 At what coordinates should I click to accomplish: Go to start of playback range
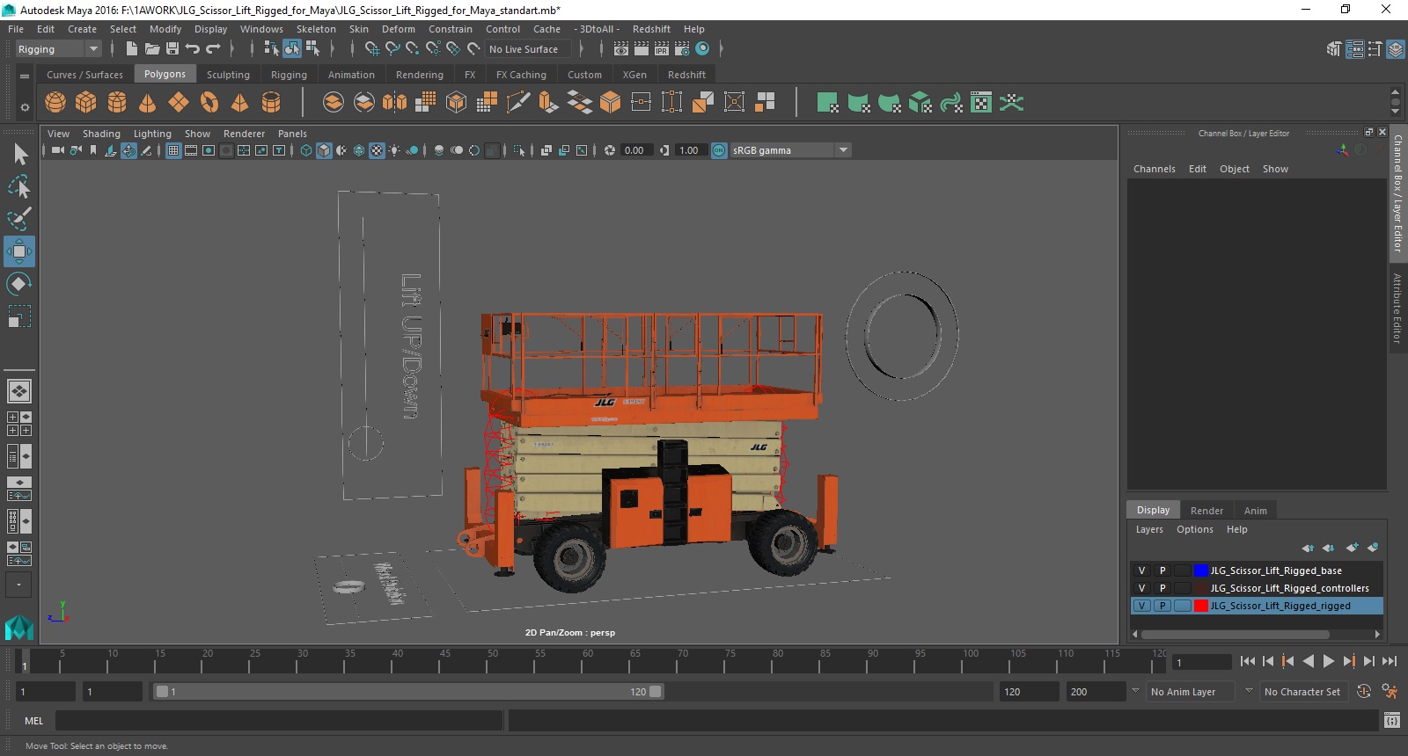point(1248,662)
